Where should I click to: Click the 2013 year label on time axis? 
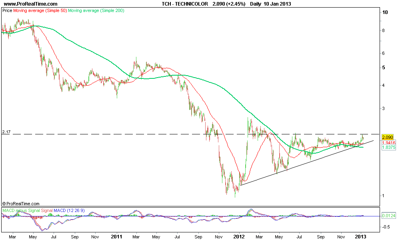click(361, 237)
